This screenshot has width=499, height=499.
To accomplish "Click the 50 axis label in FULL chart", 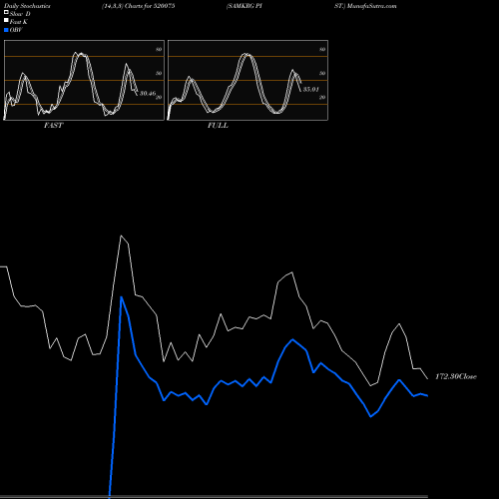I will [x=322, y=73].
